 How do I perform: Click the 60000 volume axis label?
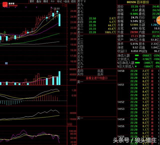tap(73, 69)
